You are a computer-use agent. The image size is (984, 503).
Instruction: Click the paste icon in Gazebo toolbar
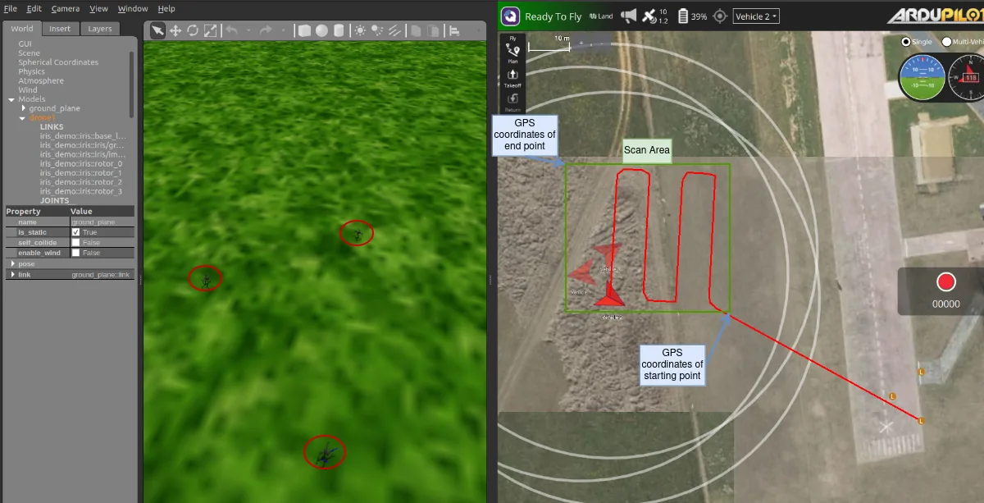[x=433, y=30]
